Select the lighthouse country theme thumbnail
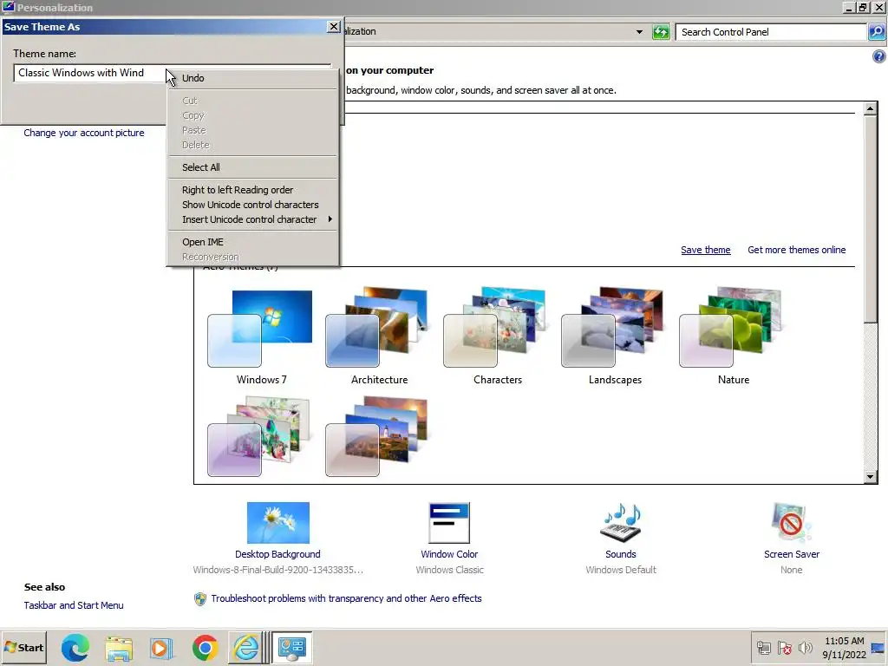 click(x=378, y=436)
